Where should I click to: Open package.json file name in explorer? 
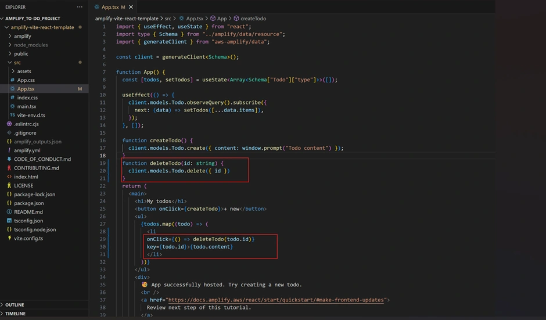[x=29, y=203]
